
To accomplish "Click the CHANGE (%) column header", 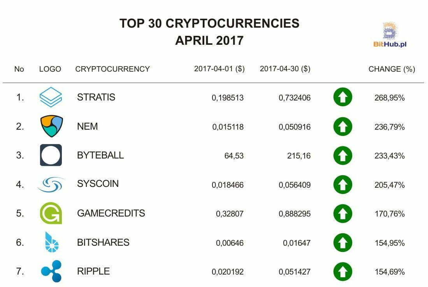I will [392, 69].
